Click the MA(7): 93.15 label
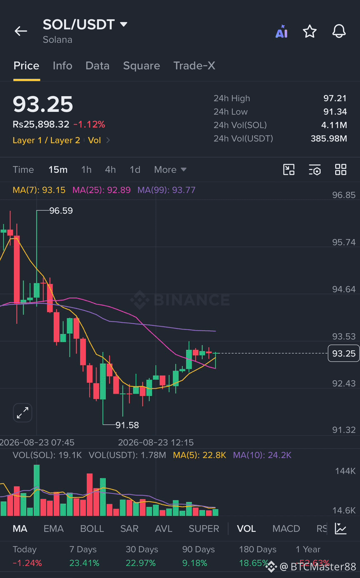360x578 pixels. pos(39,190)
